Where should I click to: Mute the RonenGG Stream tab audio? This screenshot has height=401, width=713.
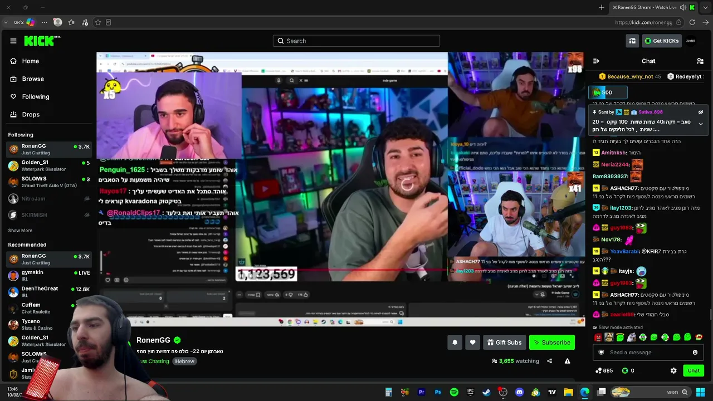click(683, 7)
